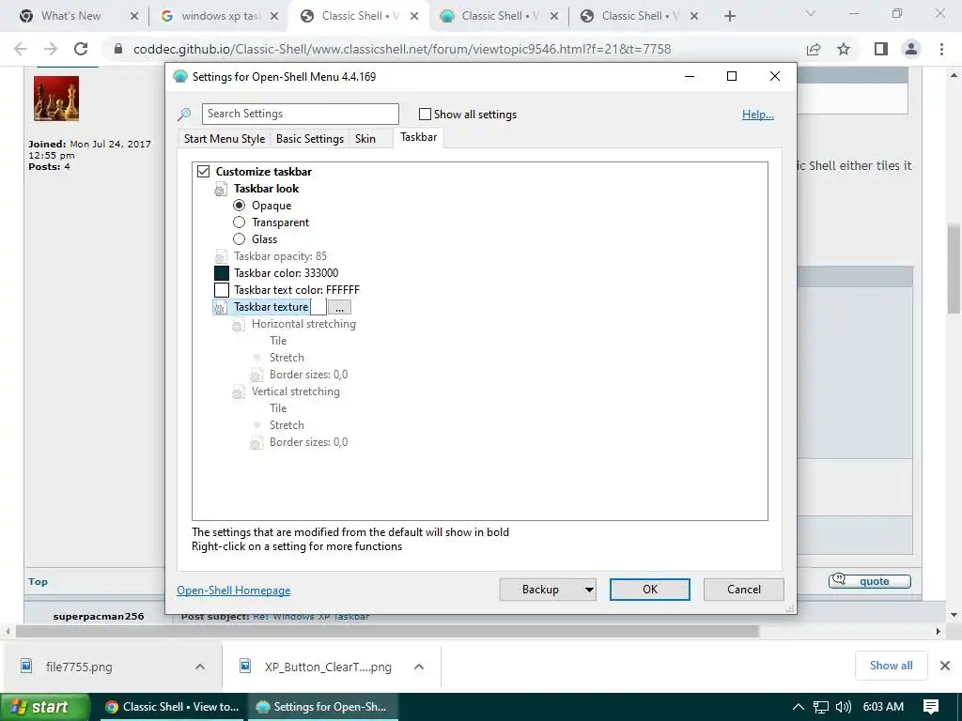Go back using the browser back arrow
Screen dimensions: 962x721
[21, 49]
